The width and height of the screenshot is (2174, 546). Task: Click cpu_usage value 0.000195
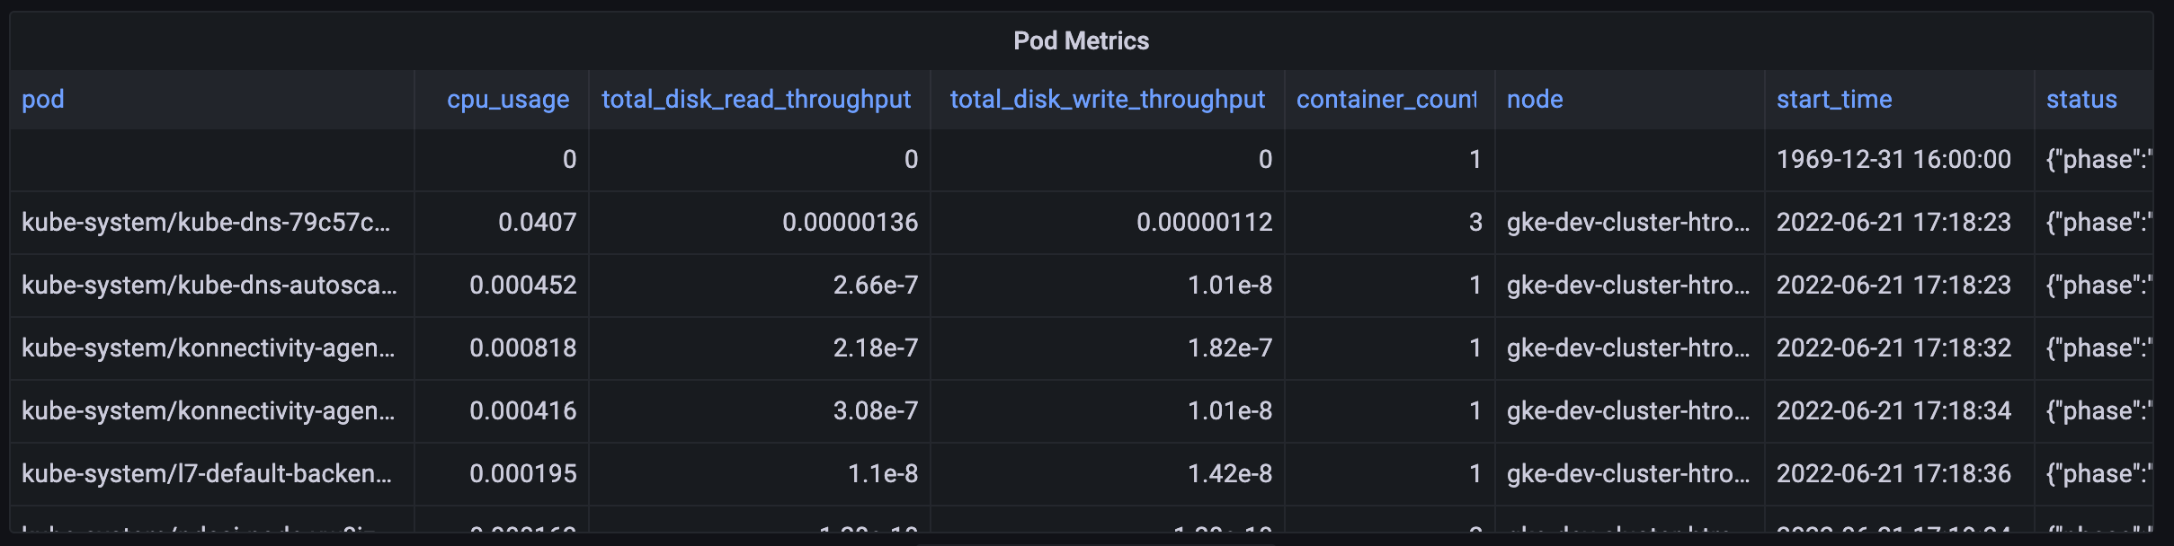click(522, 473)
